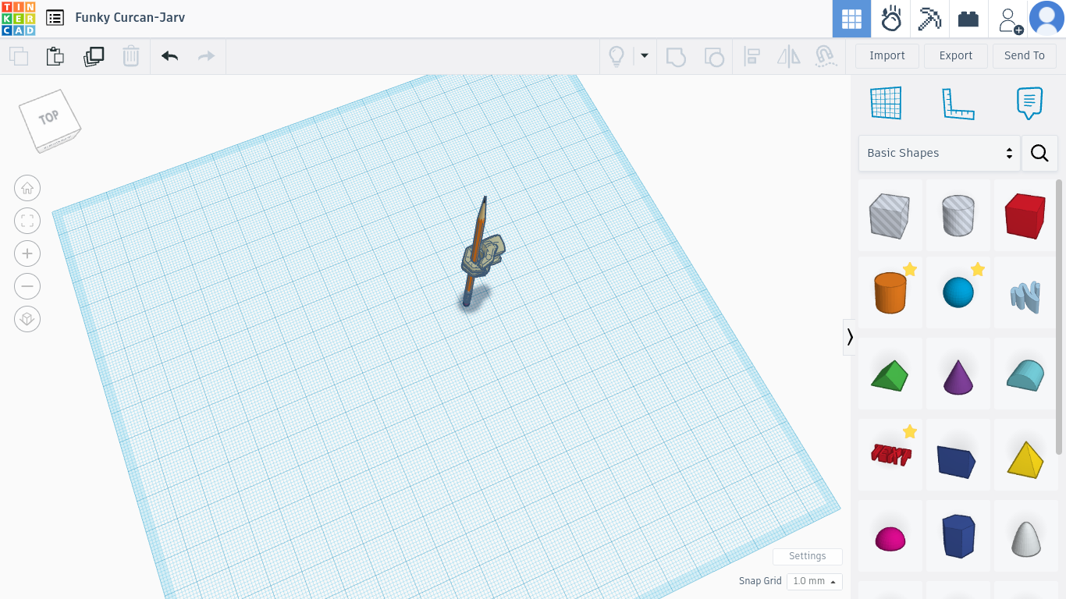Click the paste clipboard icon

(55, 56)
